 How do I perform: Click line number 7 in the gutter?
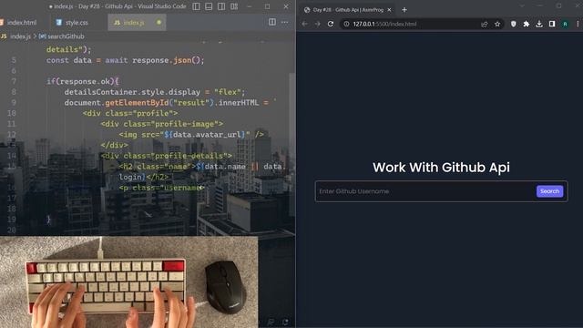click(14, 81)
